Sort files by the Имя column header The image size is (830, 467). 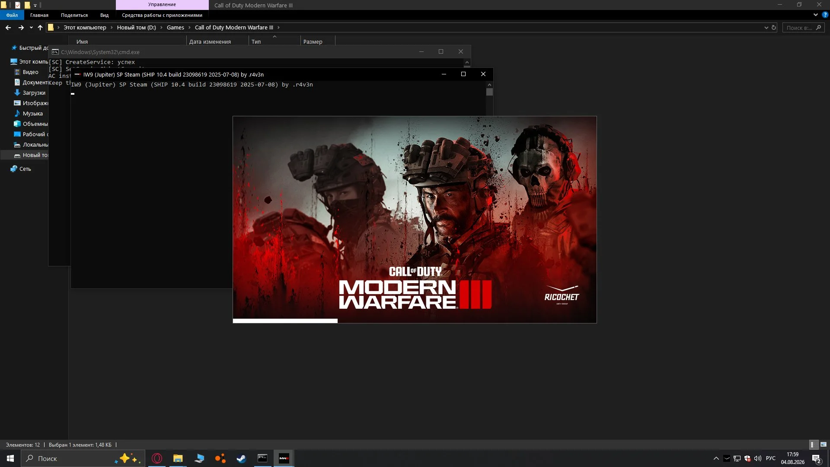point(82,42)
